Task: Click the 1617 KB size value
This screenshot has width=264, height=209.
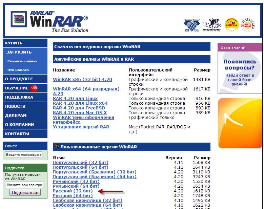Action: 202,89
